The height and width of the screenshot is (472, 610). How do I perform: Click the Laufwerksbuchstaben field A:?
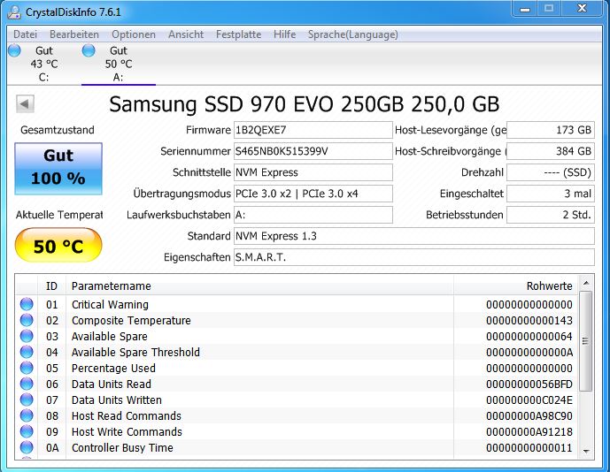(313, 215)
